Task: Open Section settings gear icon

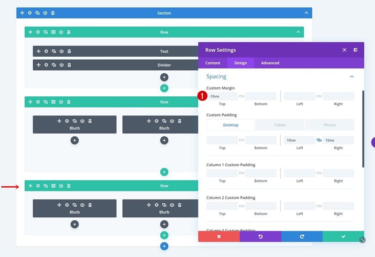Action: [x=30, y=13]
